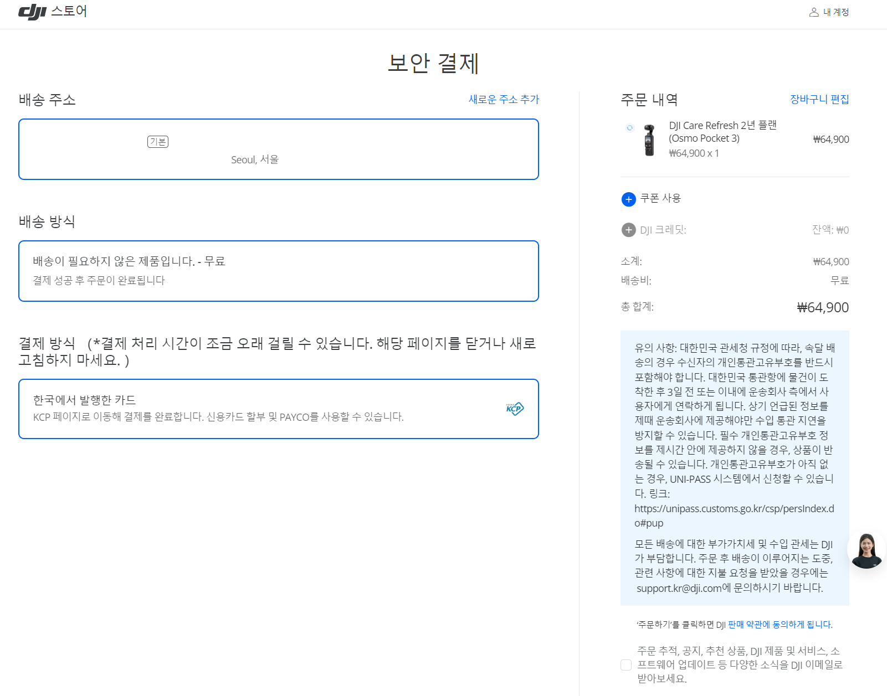Open the 판매 약관 terms link
The image size is (887, 696).
[x=780, y=625]
